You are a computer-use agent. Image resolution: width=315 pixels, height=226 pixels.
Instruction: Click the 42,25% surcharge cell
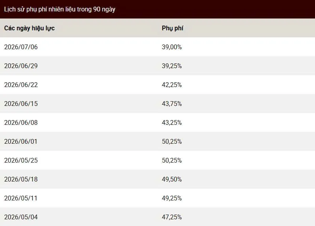[172, 85]
